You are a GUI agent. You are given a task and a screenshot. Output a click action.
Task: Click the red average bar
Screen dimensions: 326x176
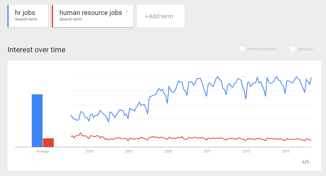[x=49, y=142]
